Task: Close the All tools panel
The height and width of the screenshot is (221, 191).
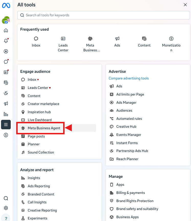Action: [185, 5]
